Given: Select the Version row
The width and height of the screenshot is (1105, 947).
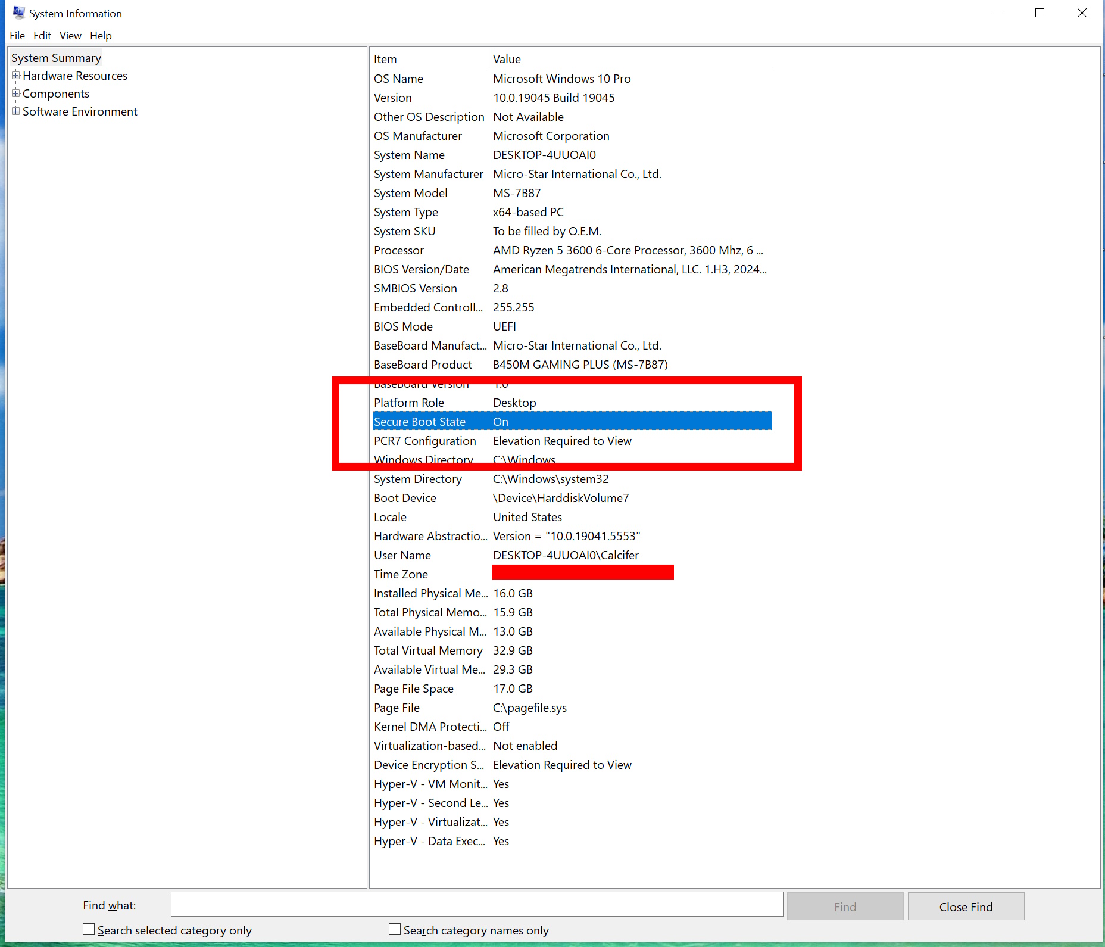Looking at the screenshot, I should click(x=572, y=98).
